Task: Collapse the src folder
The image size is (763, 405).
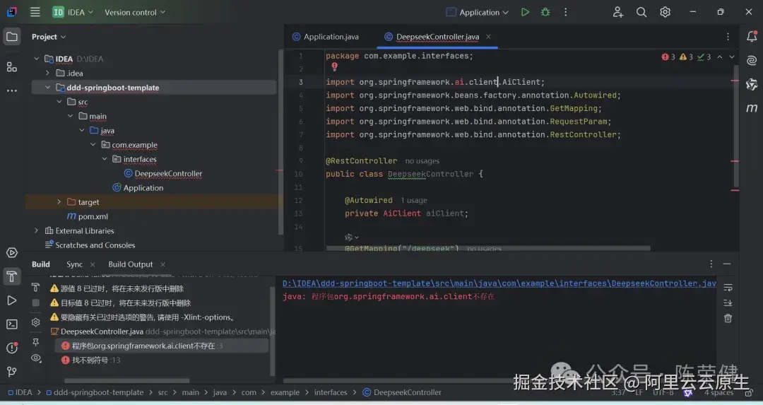Action: [59, 102]
